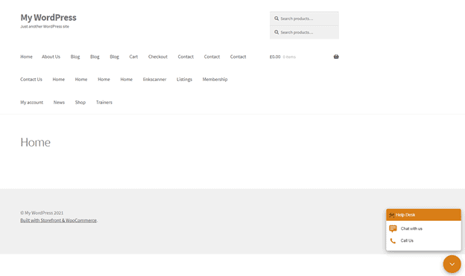
Task: Click the Help Desk header bar
Action: tap(423, 215)
